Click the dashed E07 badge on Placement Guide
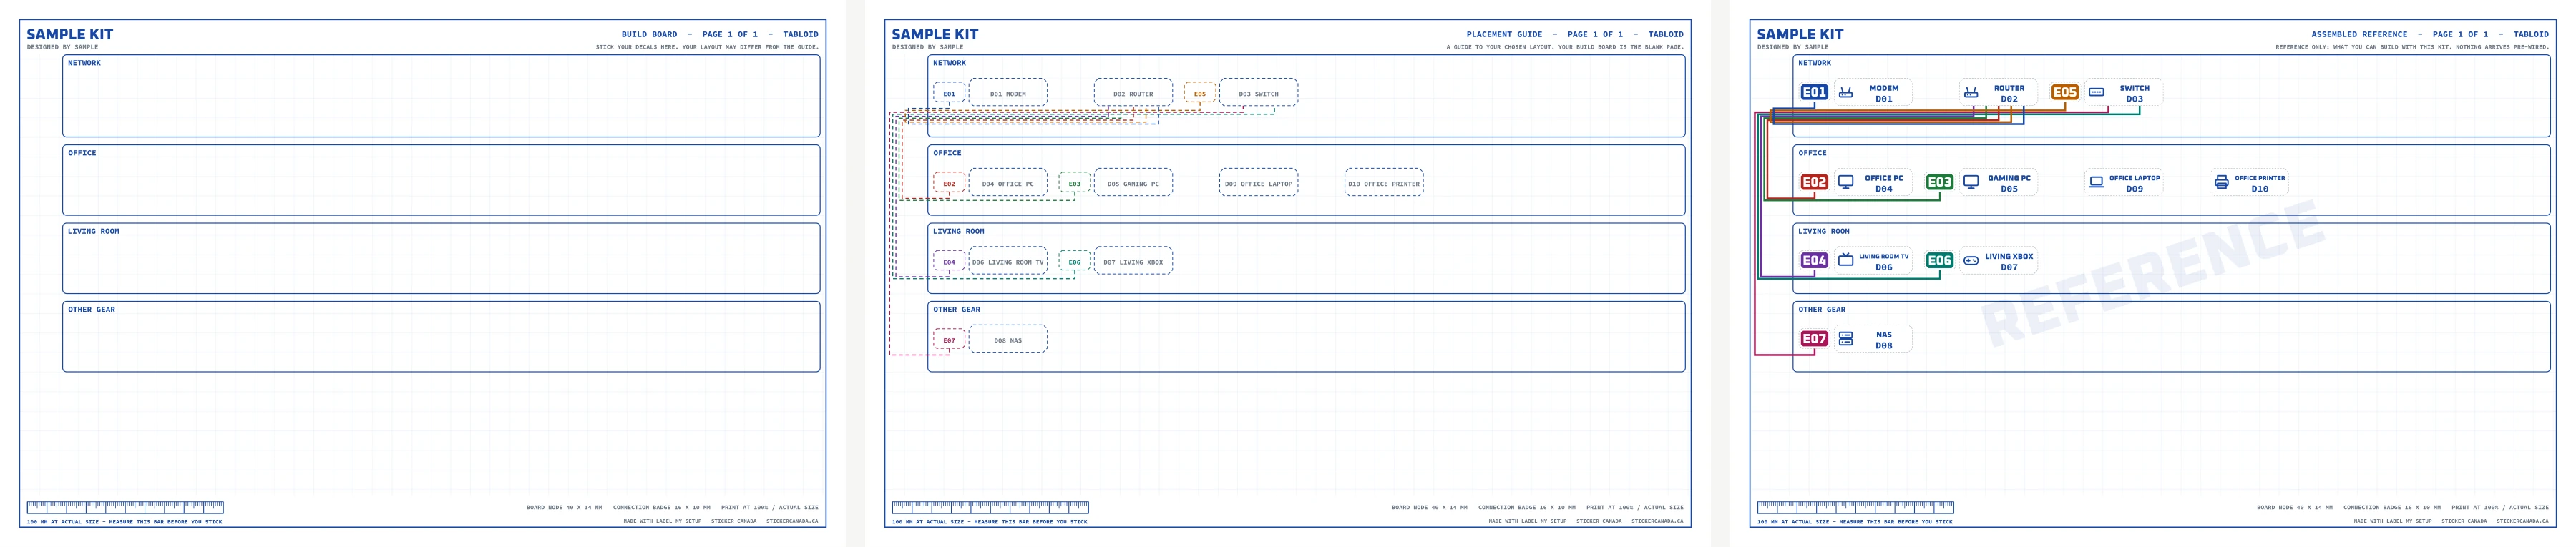Screen dimensions: 2576x547 949,340
